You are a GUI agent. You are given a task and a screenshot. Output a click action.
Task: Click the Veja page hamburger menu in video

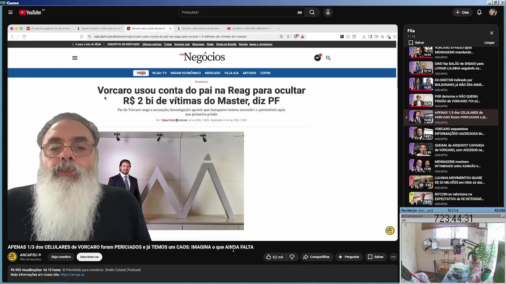[x=75, y=58]
